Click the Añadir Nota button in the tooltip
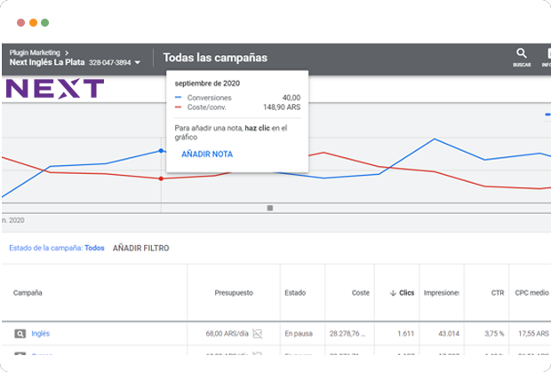The image size is (551, 372). pos(207,154)
